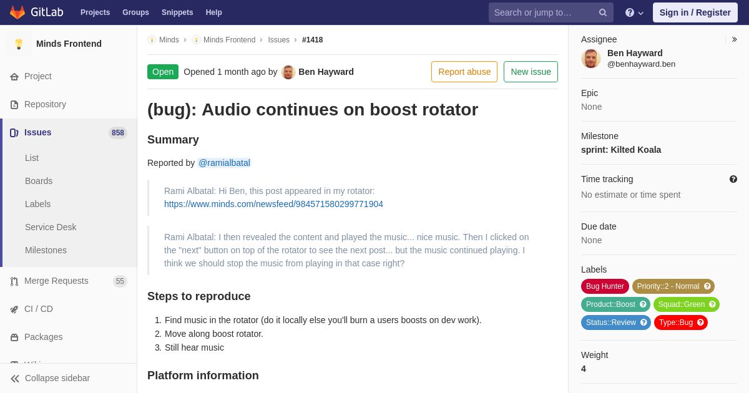Click the Project sidebar label
Viewport: 749px width, 393px height.
(x=38, y=76)
